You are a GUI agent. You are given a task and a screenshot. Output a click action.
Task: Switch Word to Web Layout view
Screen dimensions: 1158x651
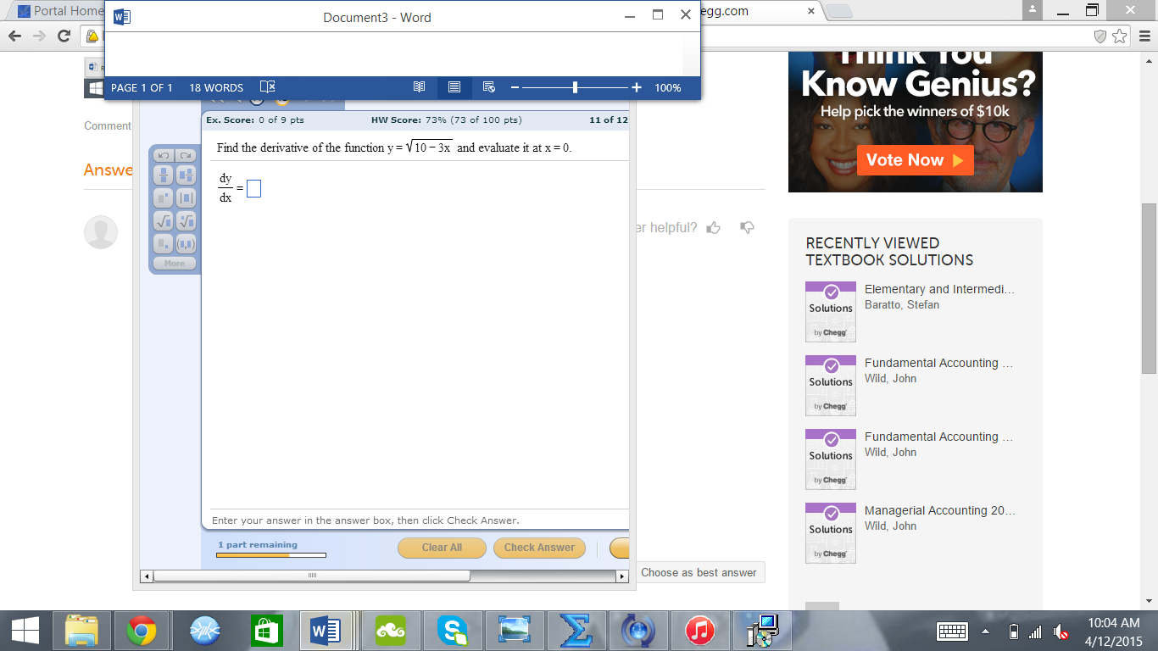pyautogui.click(x=488, y=87)
